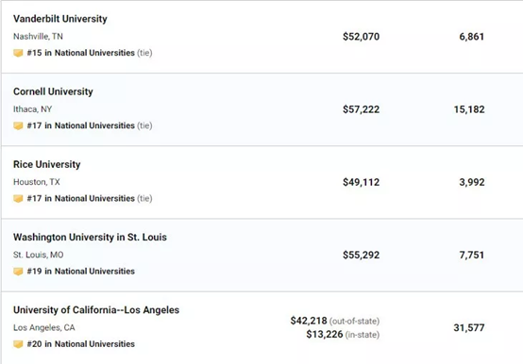Click Vanderbilt University's gold ranking badge icon
523x364 pixels.
pyautogui.click(x=18, y=53)
